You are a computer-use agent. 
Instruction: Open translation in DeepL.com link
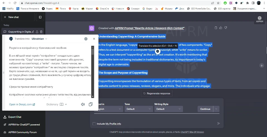click(x=22, y=105)
